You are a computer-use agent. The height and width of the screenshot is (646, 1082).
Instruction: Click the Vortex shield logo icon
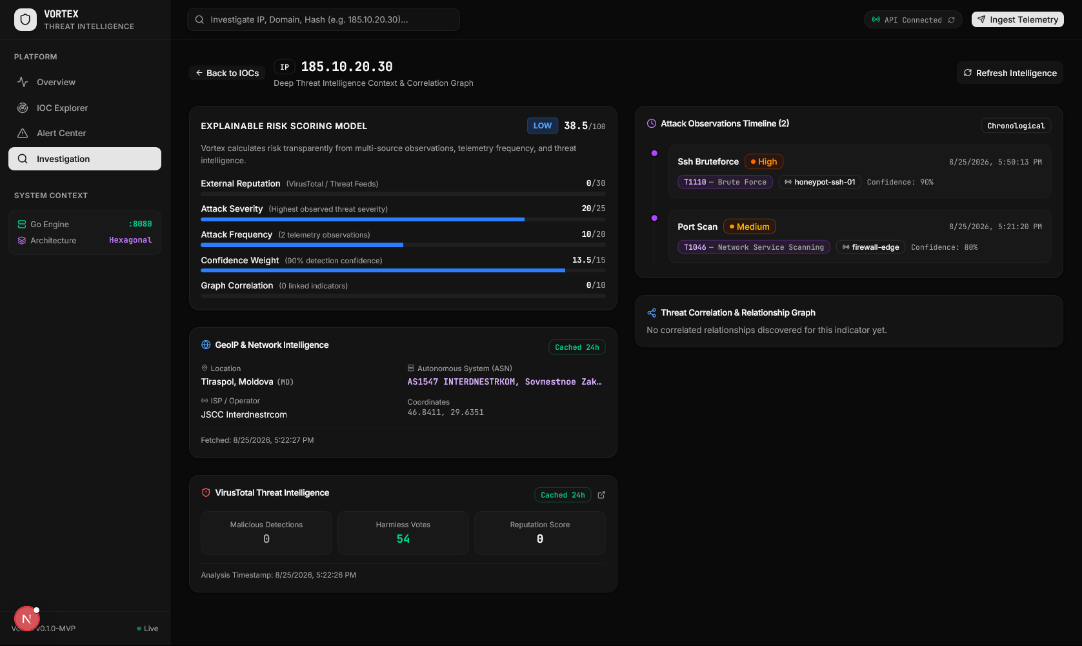[x=25, y=20]
